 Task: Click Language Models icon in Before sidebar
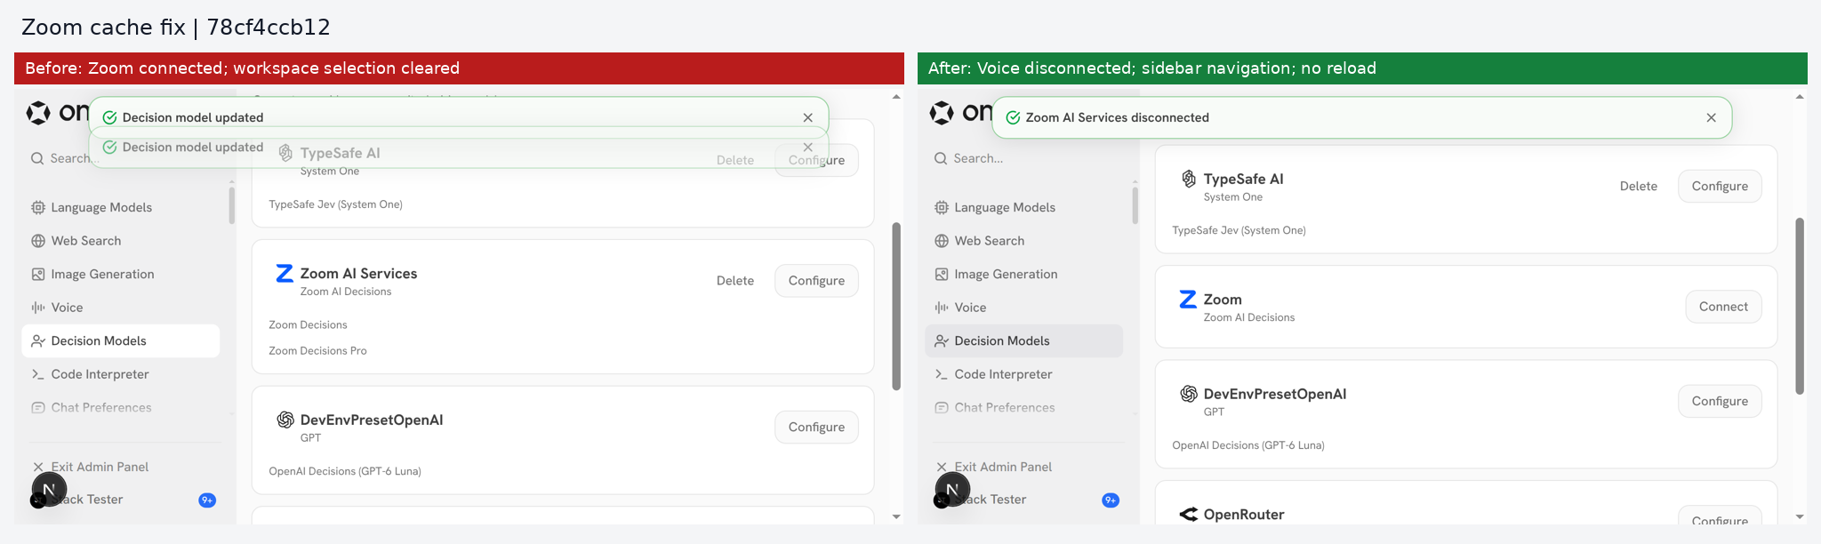click(38, 207)
